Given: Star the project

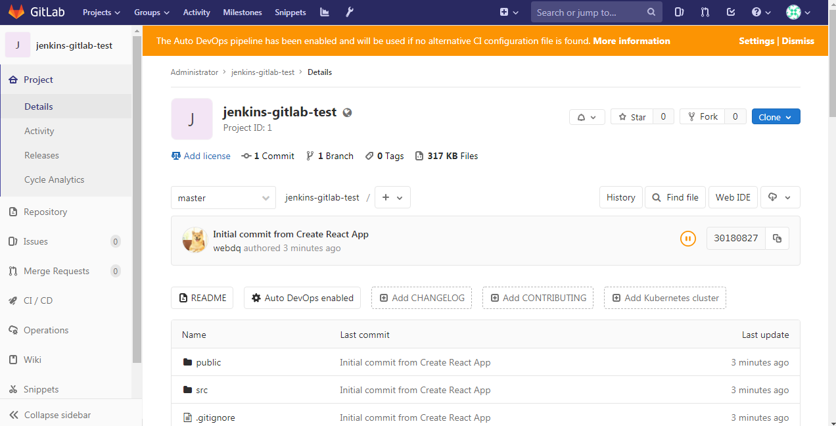Looking at the screenshot, I should (x=632, y=116).
